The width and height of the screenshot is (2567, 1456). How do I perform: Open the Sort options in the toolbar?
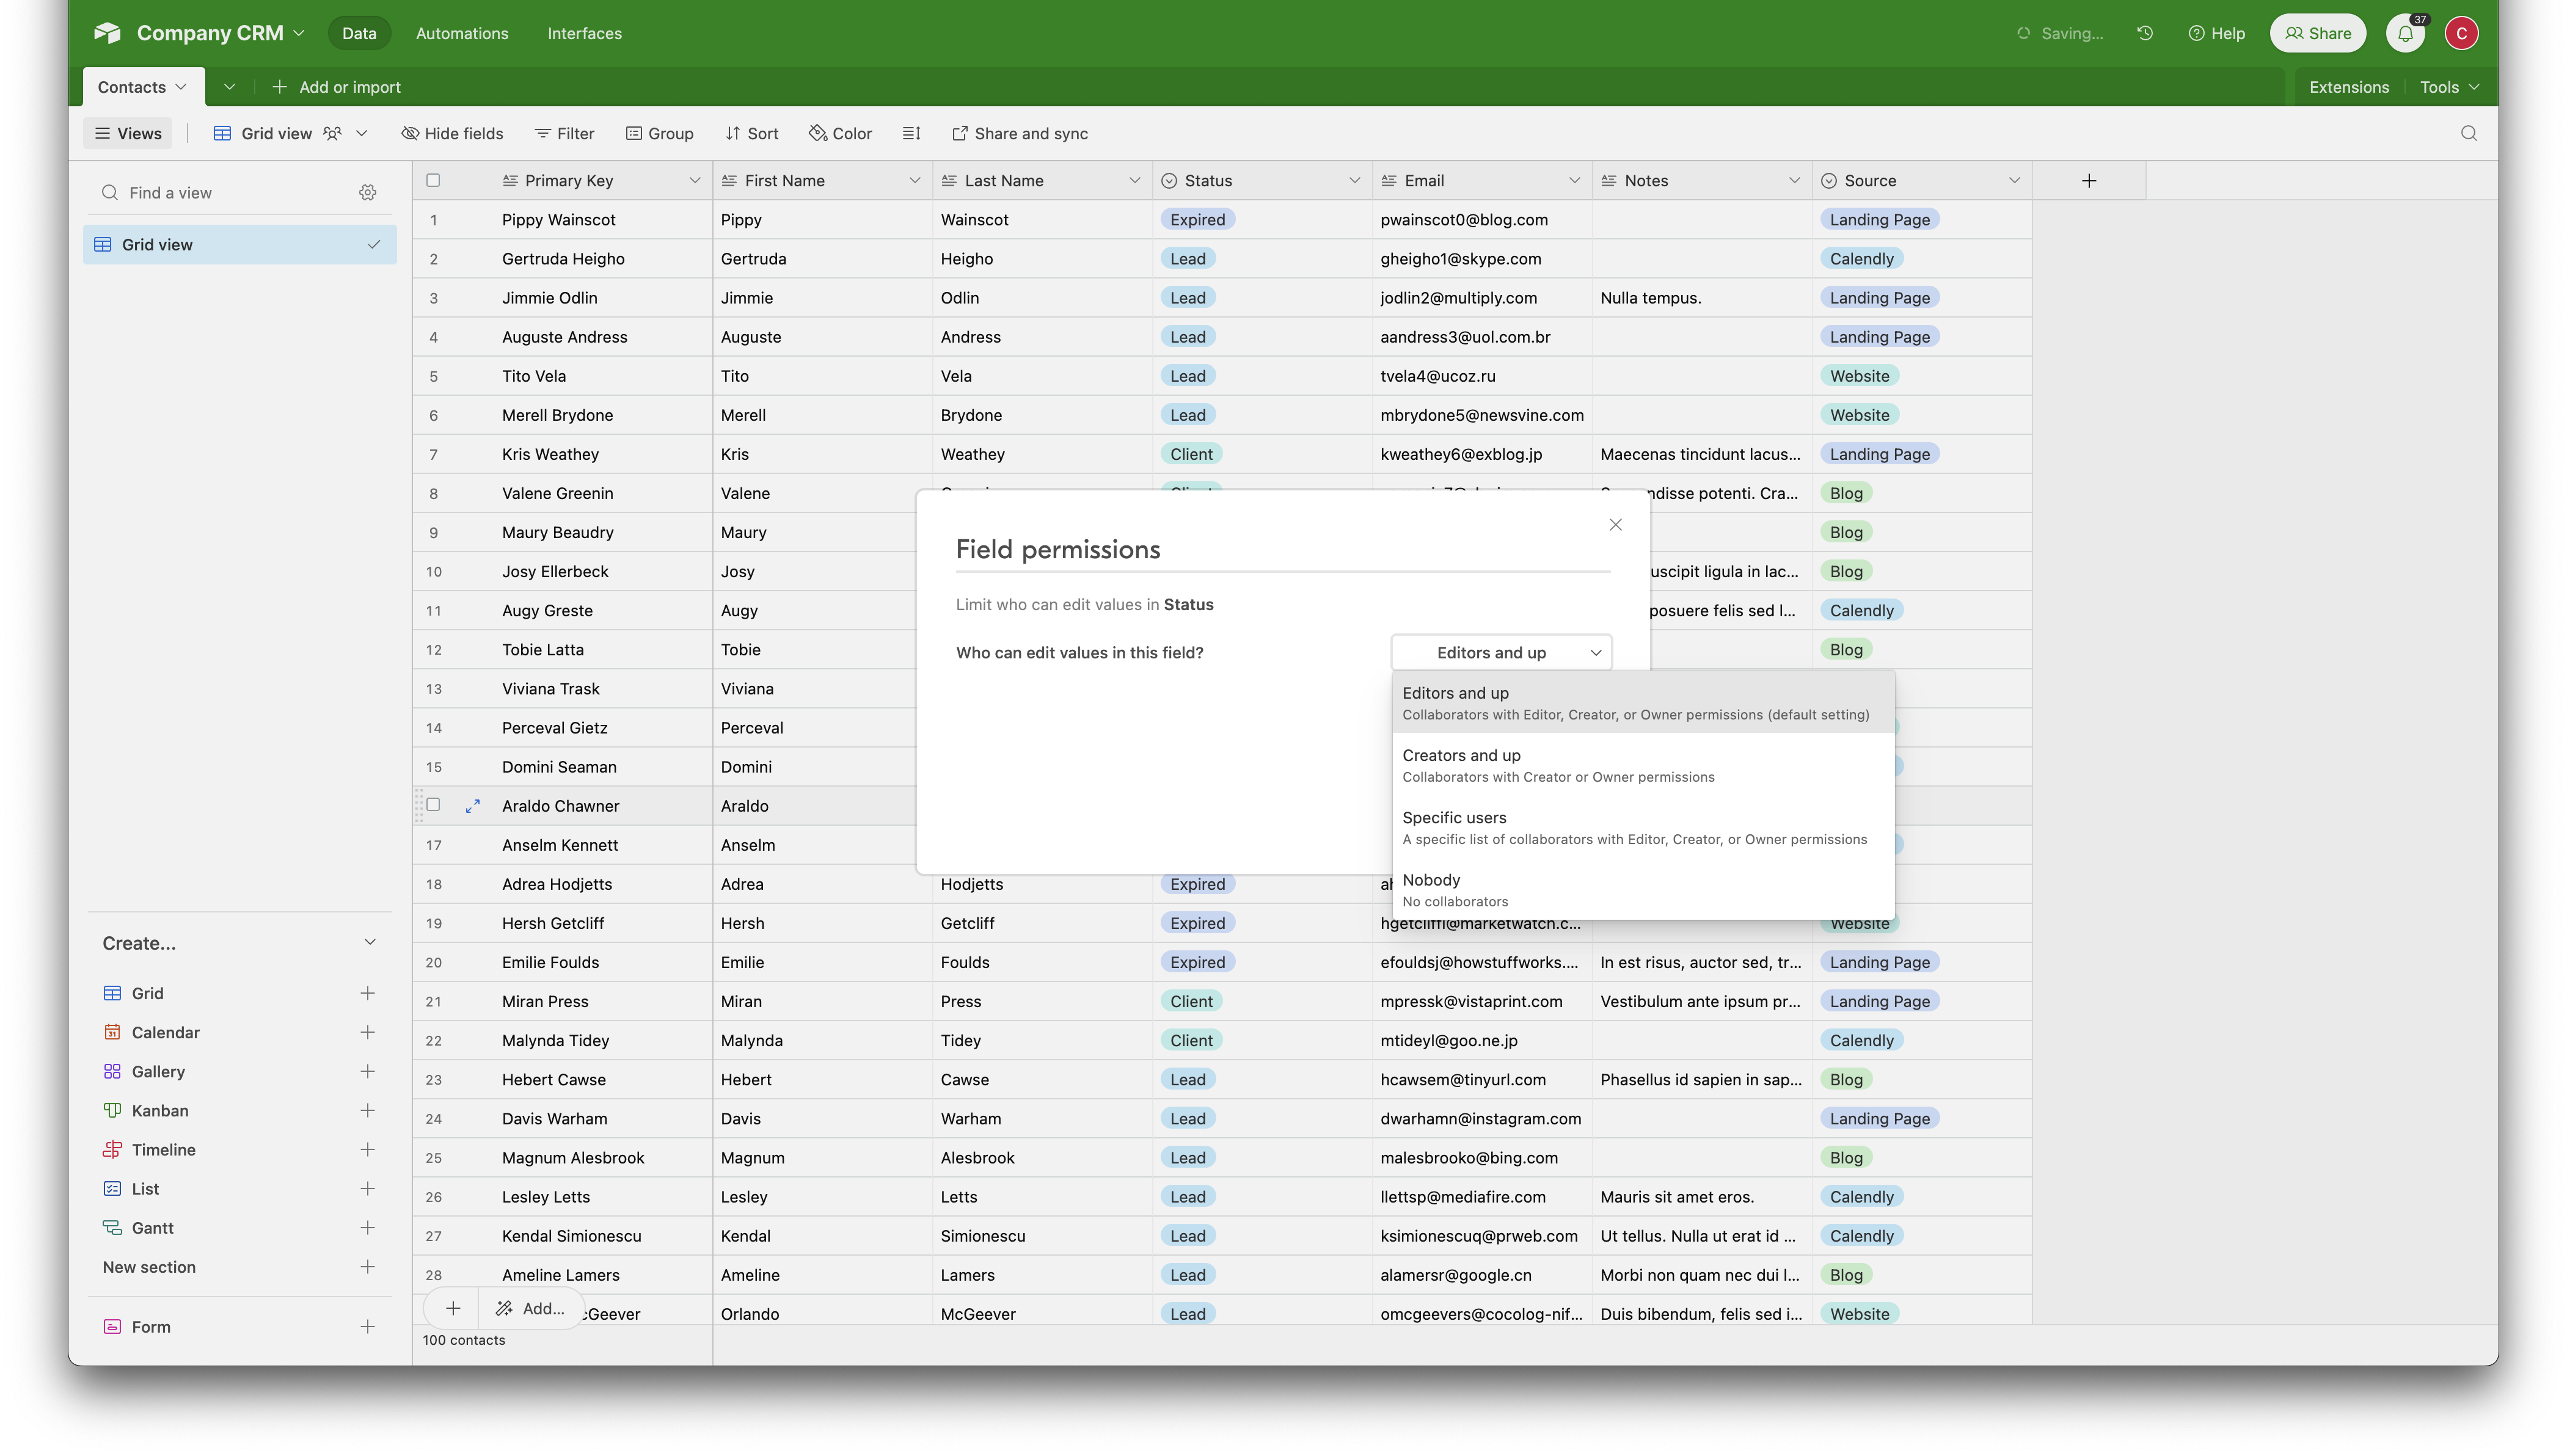[x=752, y=133]
